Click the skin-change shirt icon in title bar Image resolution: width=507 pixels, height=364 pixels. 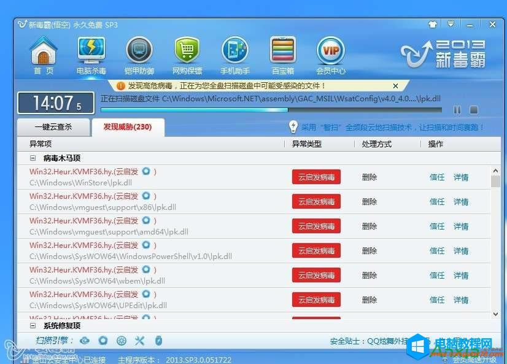[x=433, y=25]
